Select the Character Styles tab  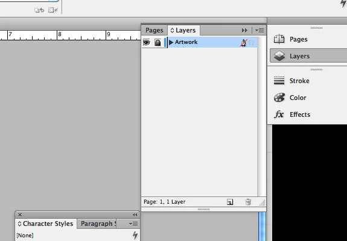[46, 224]
